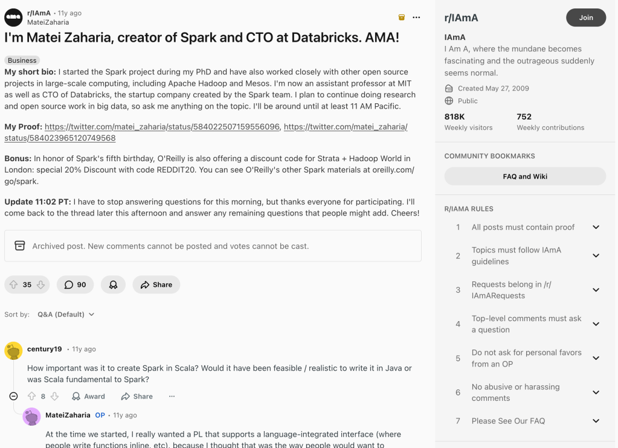Image resolution: width=618 pixels, height=448 pixels.
Task: Expand rule 7 Please See Our FAQ
Action: [x=596, y=421]
